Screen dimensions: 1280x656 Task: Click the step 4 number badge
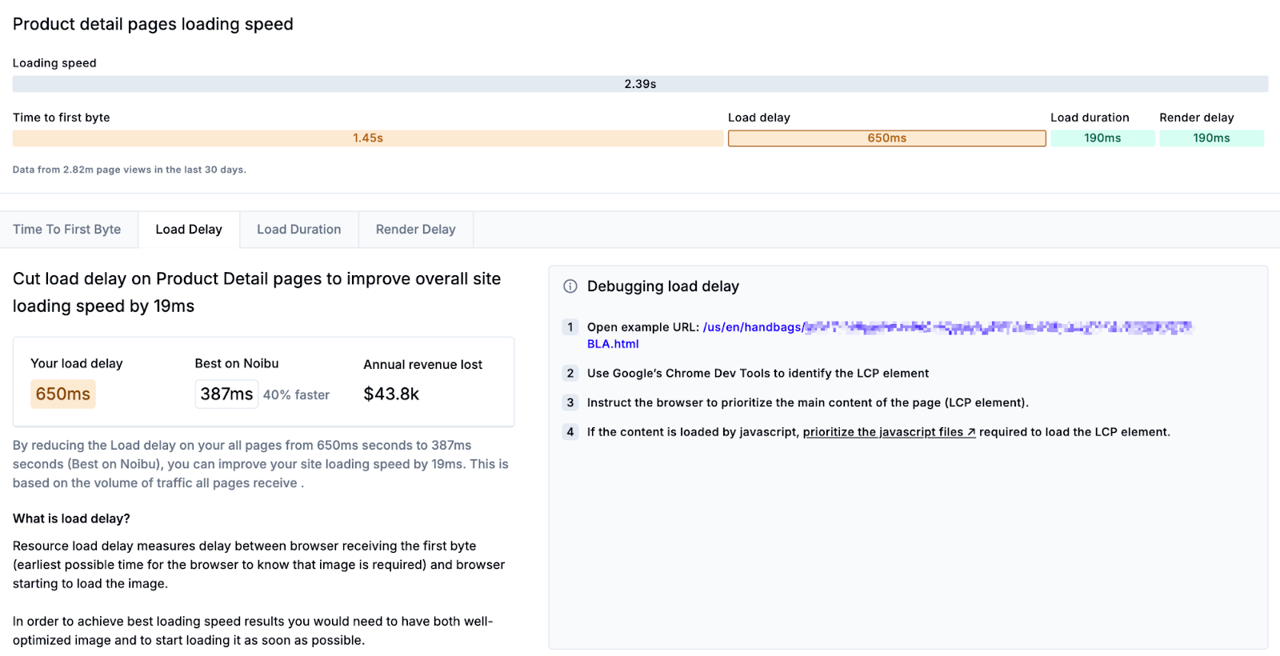570,432
